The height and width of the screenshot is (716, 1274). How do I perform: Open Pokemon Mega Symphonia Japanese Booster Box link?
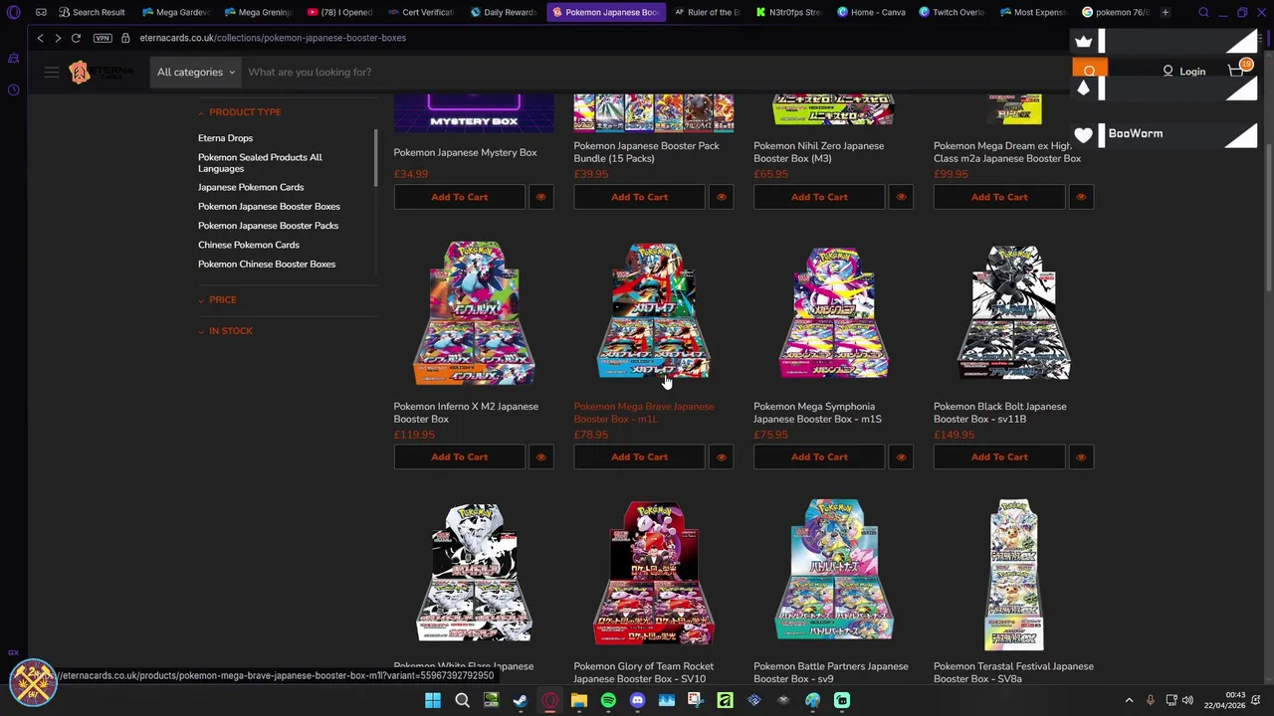[817, 413]
